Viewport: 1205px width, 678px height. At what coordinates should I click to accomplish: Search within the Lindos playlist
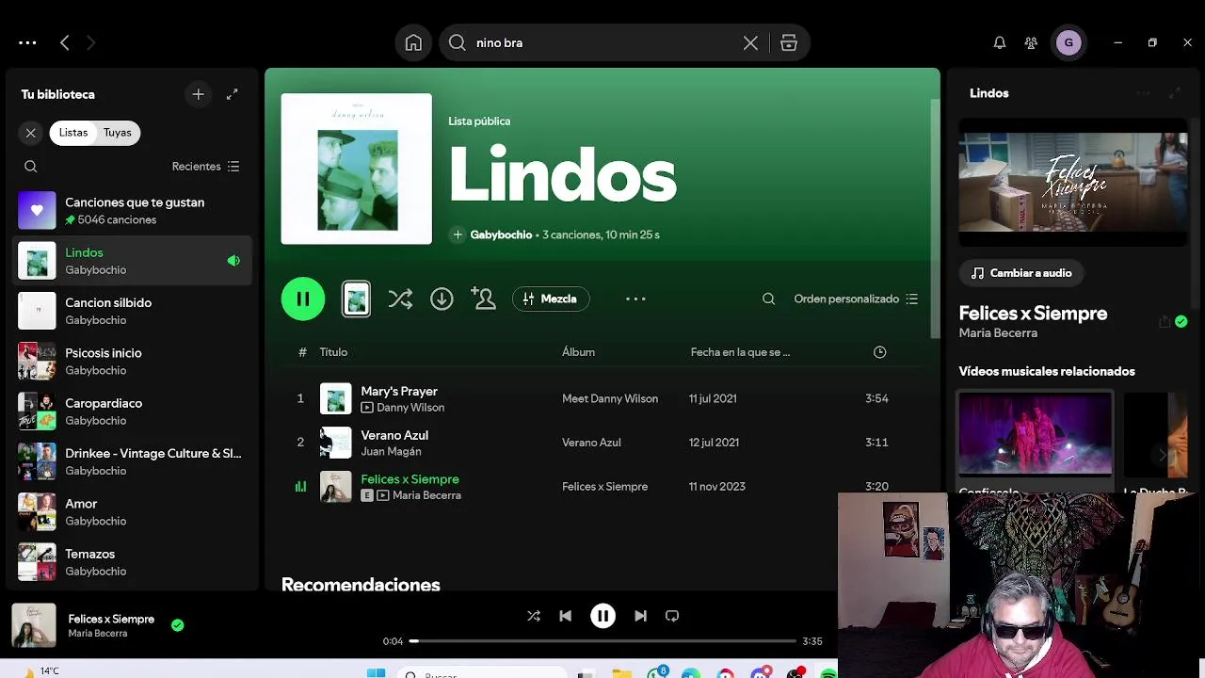pos(768,299)
